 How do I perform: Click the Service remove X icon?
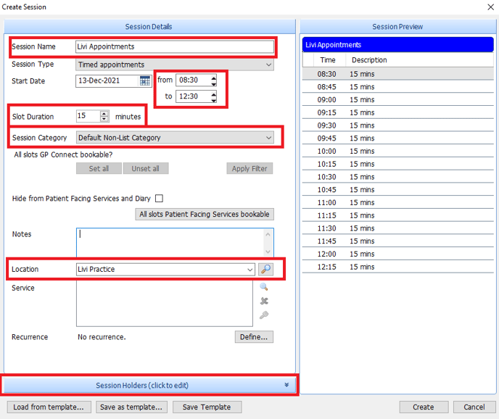pyautogui.click(x=264, y=301)
